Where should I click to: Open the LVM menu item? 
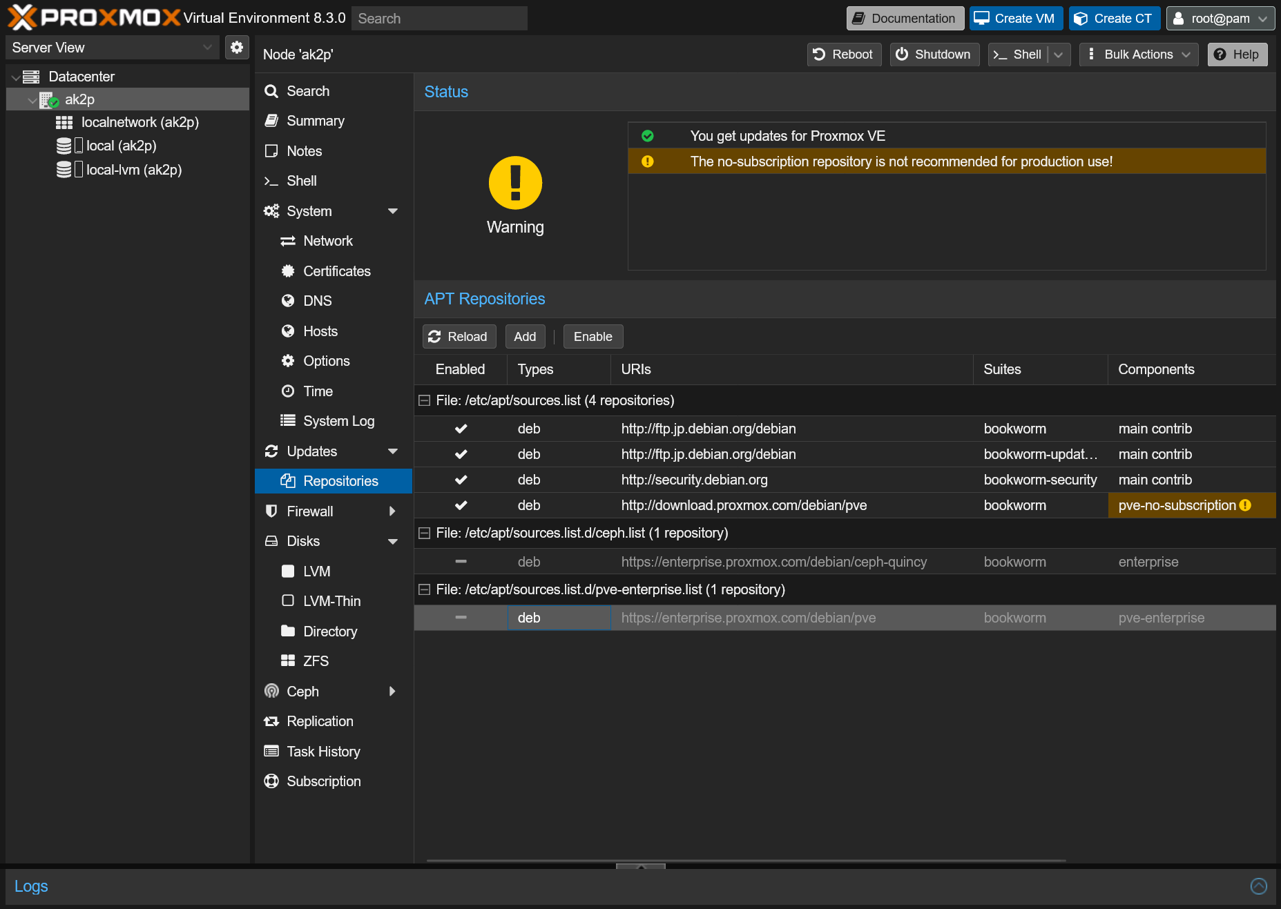pyautogui.click(x=334, y=571)
